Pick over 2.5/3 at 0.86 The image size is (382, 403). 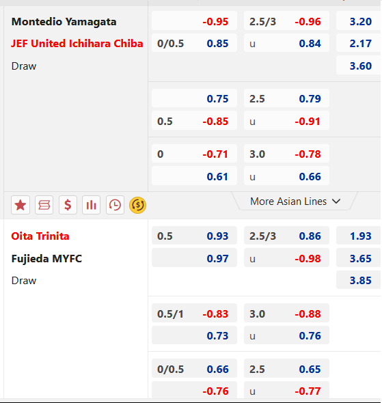[286, 236]
